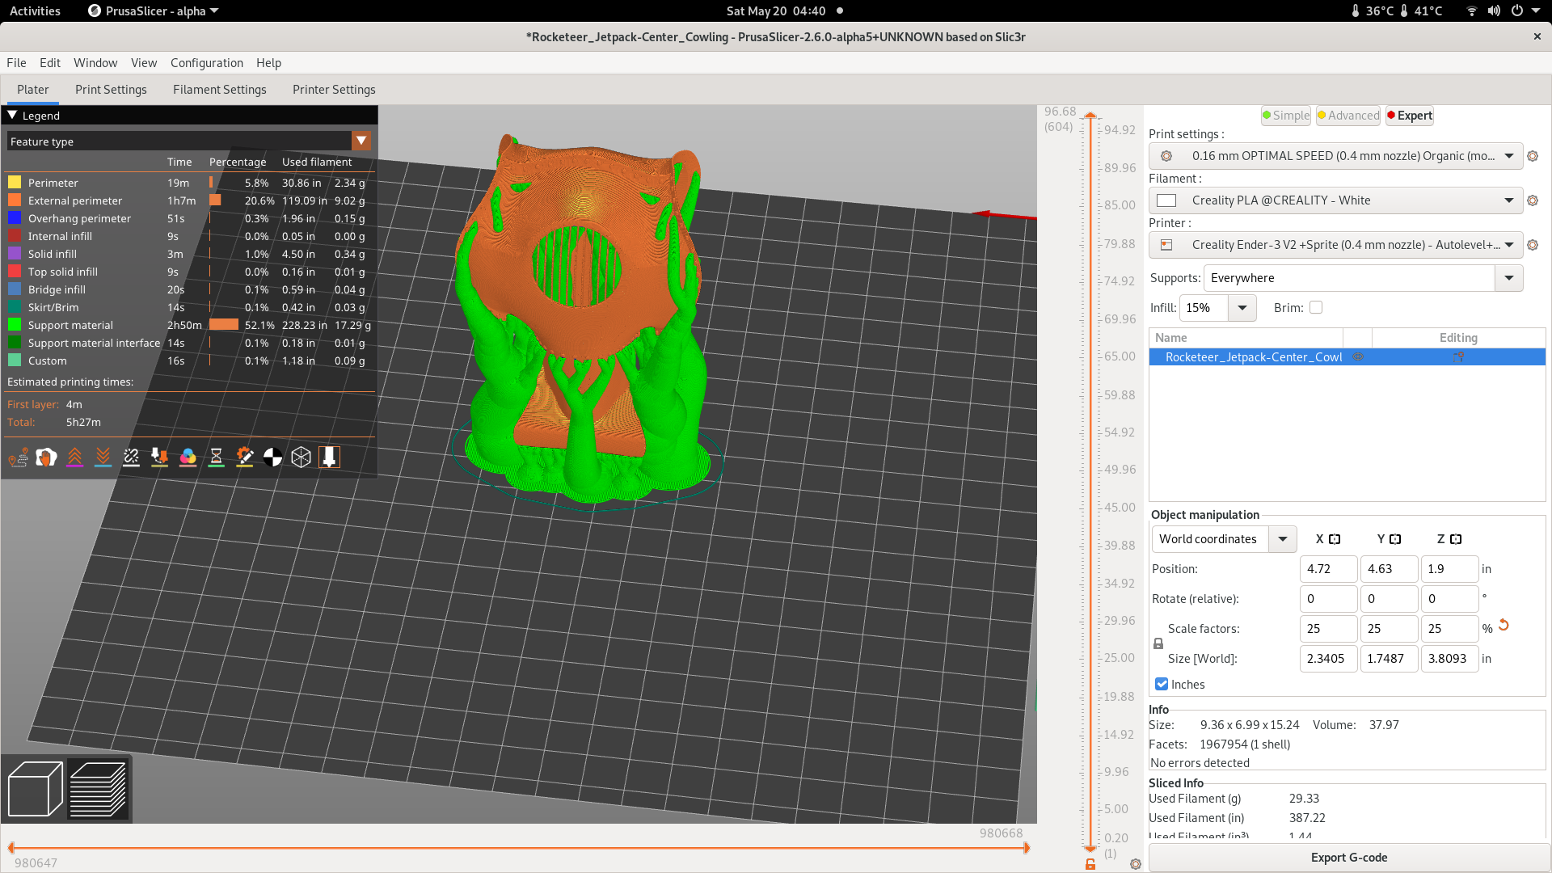Viewport: 1552px width, 873px height.
Task: Toggle center of gravity icon
Action: click(x=272, y=458)
